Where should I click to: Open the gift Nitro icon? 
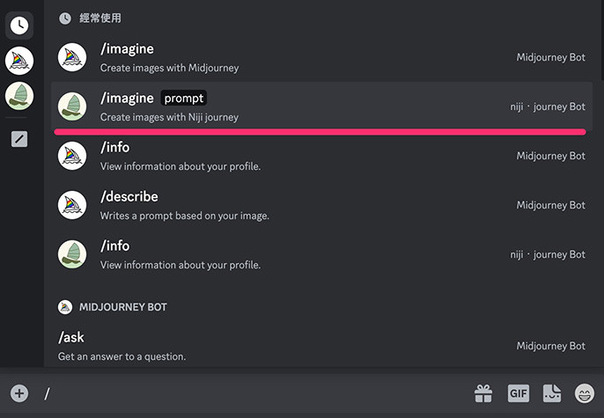tap(482, 393)
